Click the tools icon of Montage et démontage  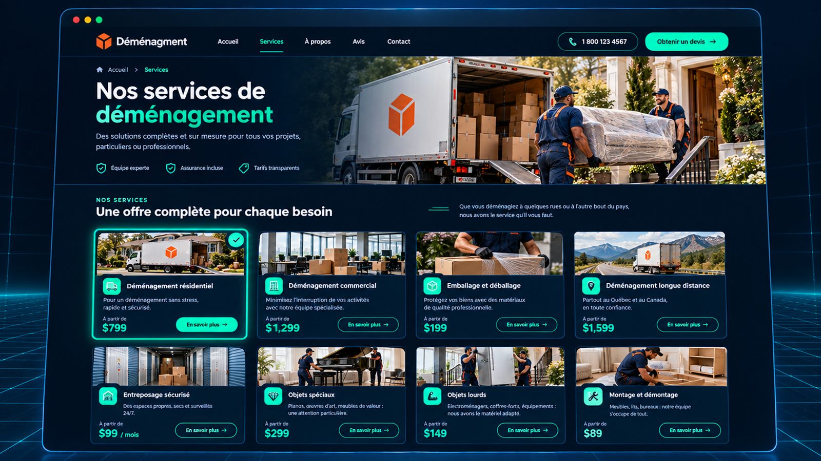[x=593, y=396]
